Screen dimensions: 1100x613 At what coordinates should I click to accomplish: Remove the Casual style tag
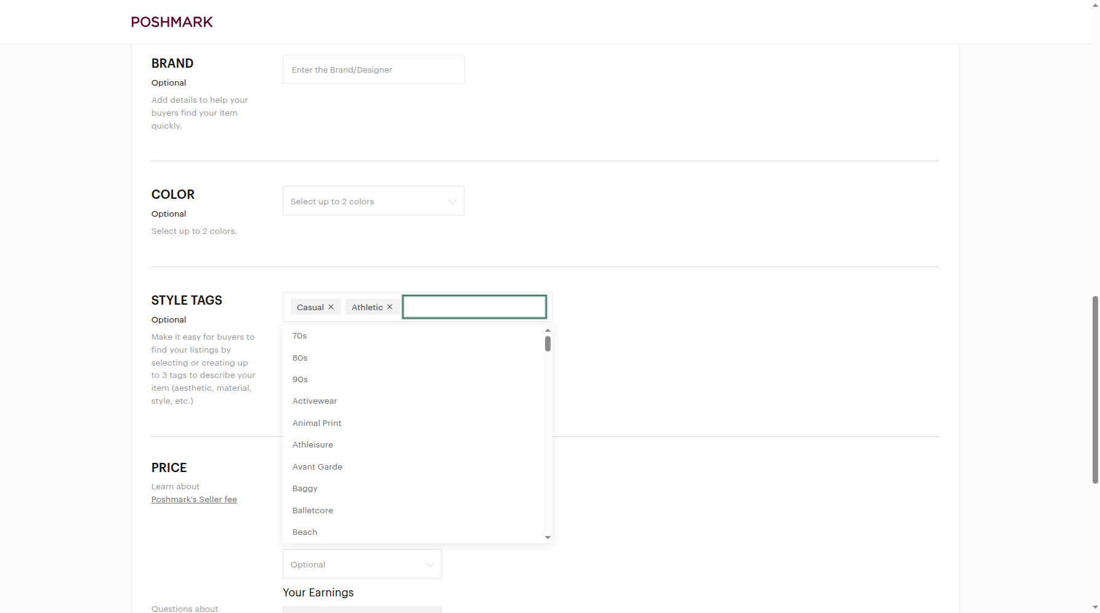coord(331,307)
